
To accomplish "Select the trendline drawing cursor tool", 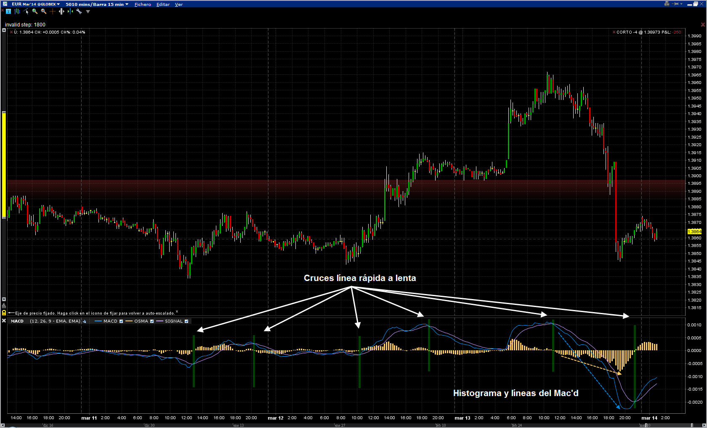I will point(26,11).
